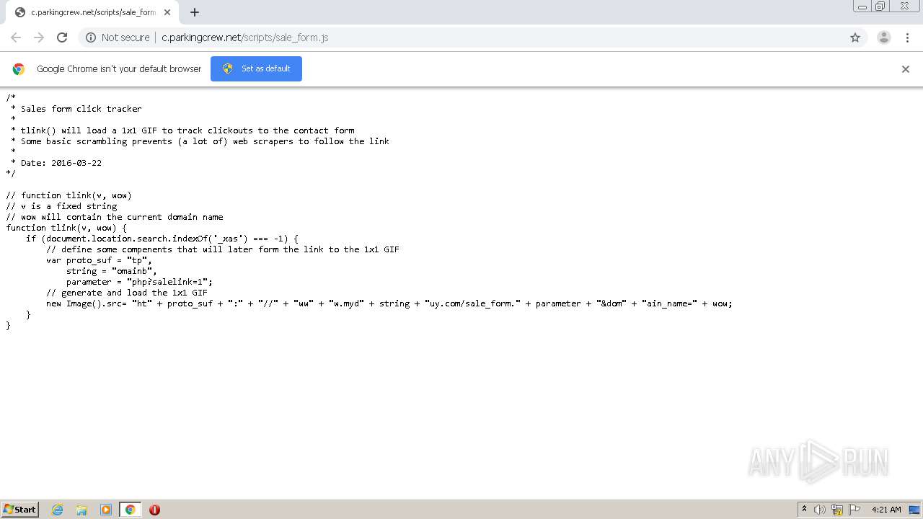Click 'Google Chrome isn't your default browser' text

119,69
